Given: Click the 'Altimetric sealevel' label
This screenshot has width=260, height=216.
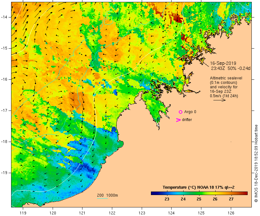Looking at the screenshot, I should tap(226, 78).
